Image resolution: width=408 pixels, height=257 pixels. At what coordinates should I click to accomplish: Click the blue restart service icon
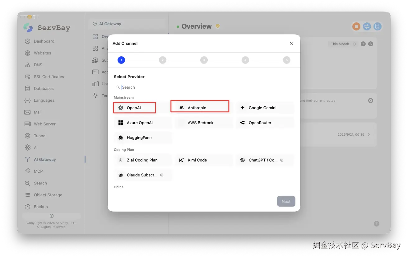point(367,26)
